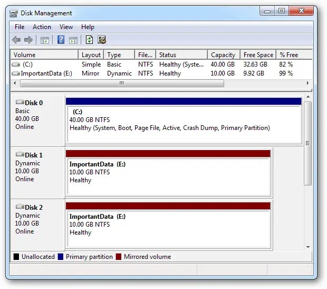The image size is (327, 289).
Task: Sort by the Status column header
Action: point(181,55)
